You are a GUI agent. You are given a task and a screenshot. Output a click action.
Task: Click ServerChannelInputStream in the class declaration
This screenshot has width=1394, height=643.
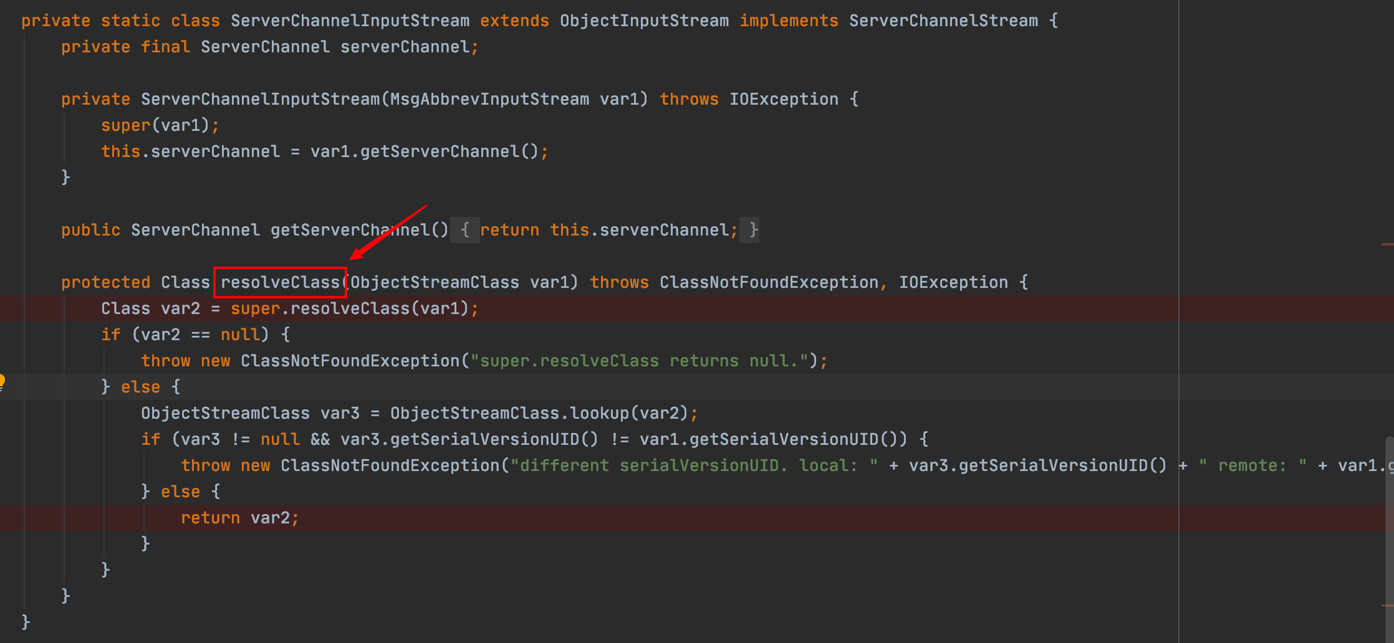(x=350, y=21)
